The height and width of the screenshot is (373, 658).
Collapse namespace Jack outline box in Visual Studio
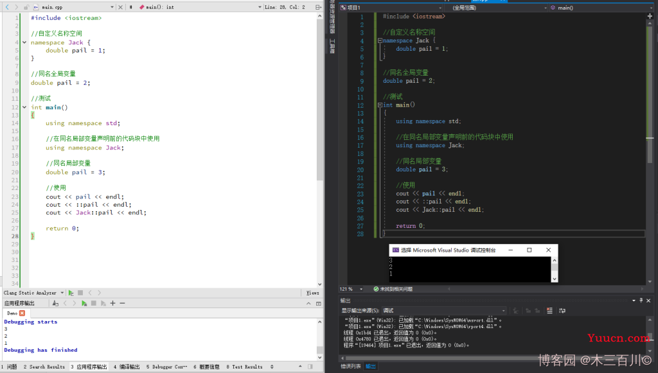point(380,40)
